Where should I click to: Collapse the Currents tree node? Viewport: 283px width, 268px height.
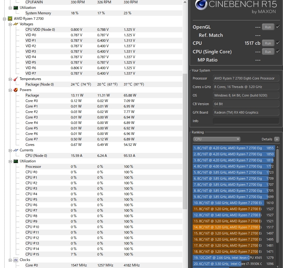click(x=10, y=150)
